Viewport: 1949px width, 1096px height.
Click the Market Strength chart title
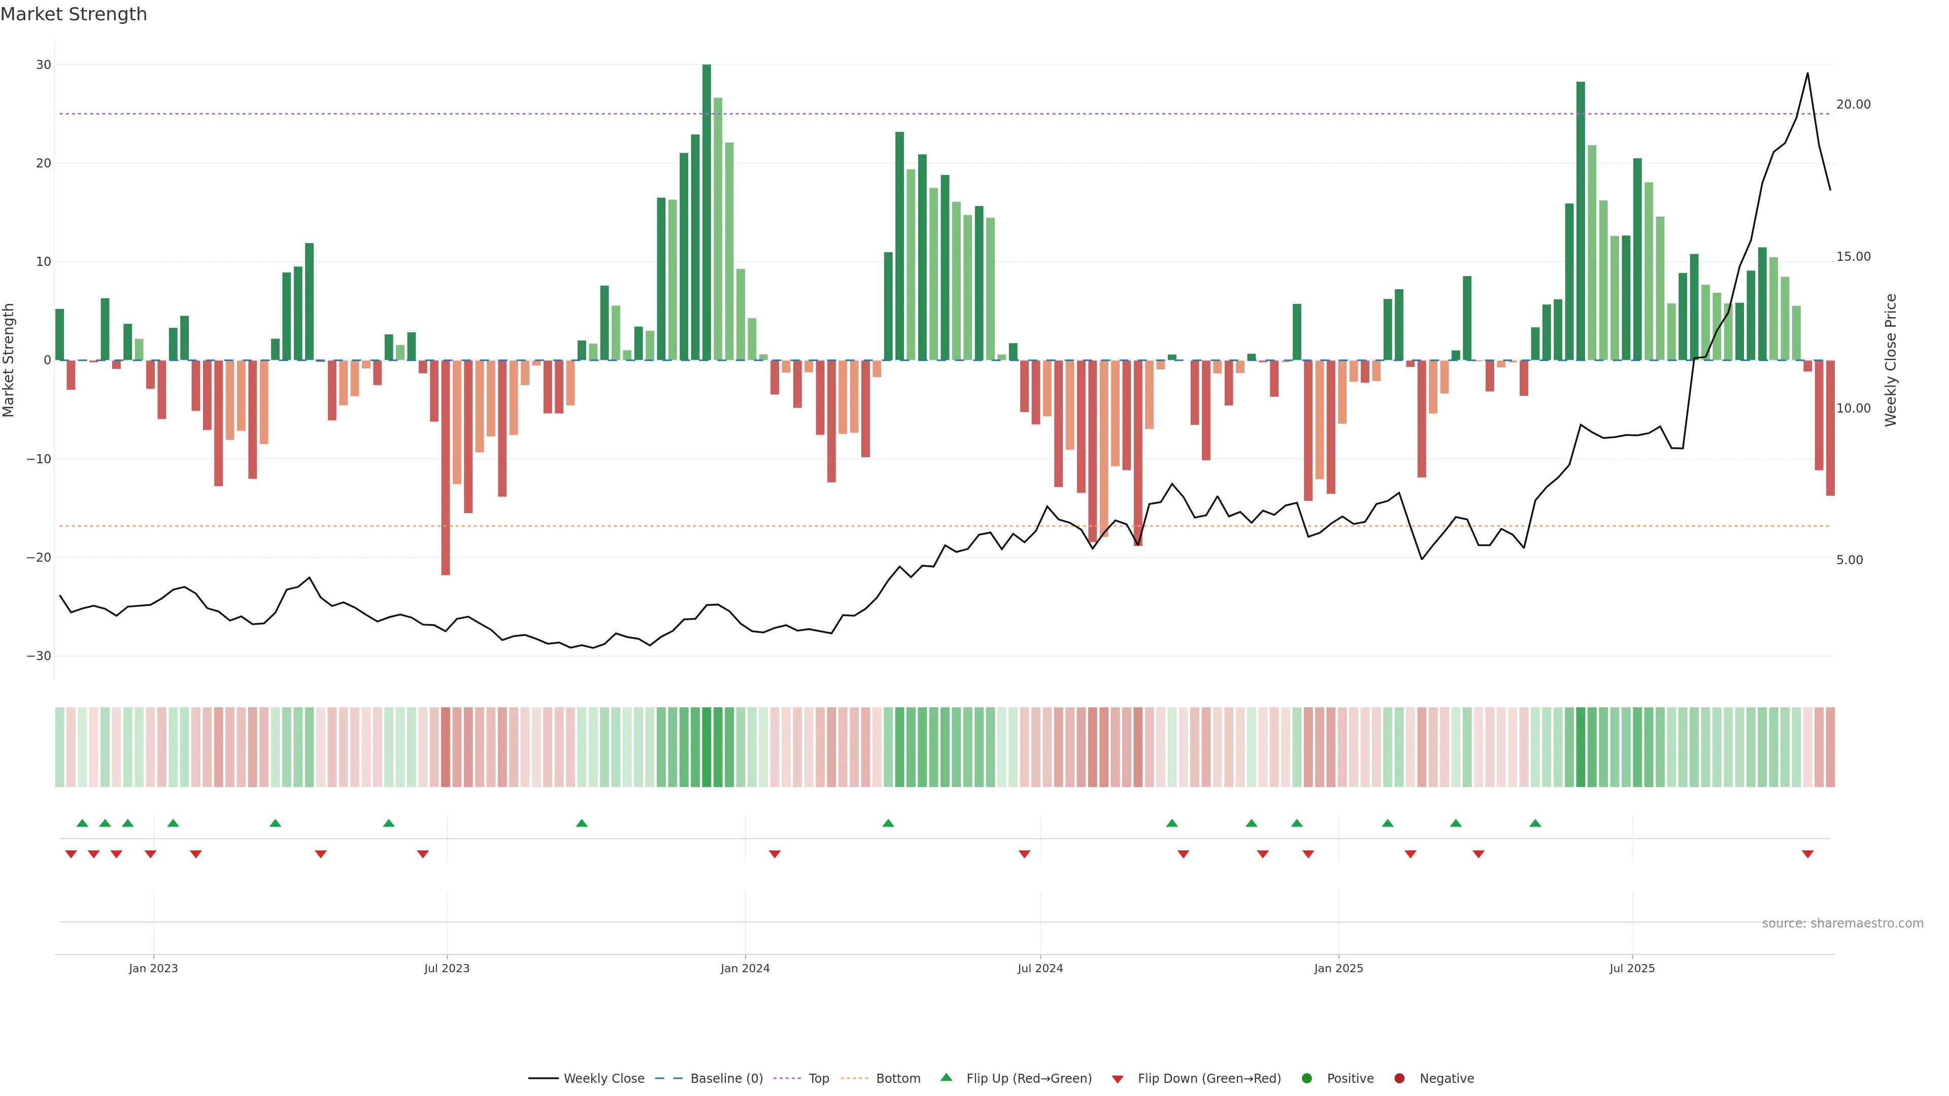(74, 14)
